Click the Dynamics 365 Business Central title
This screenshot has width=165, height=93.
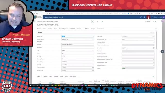click(54, 17)
